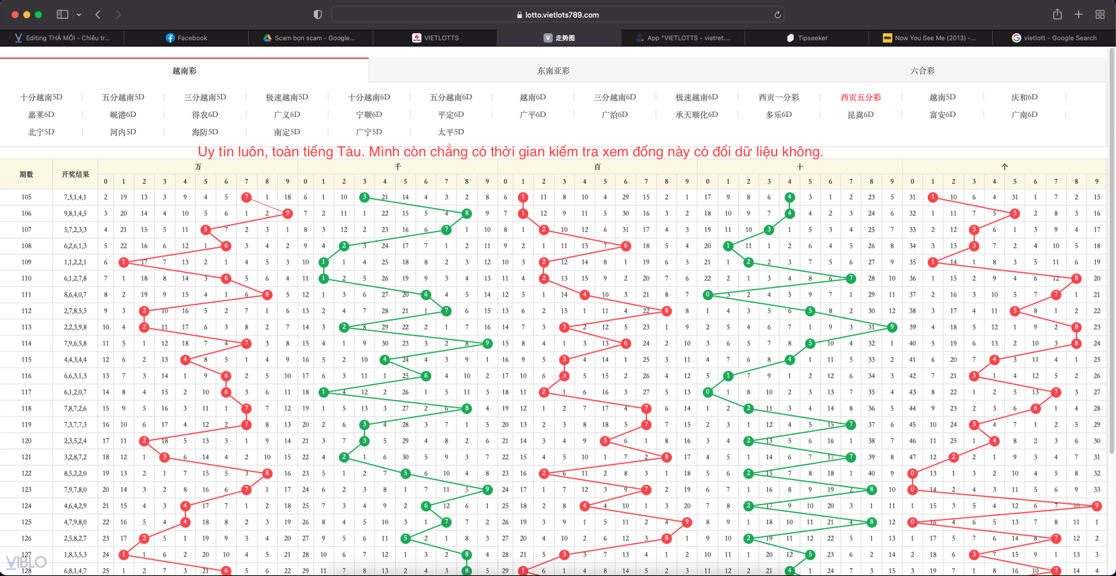Click the 万 position column header
Screen dimensions: 1116x576
tap(197, 166)
